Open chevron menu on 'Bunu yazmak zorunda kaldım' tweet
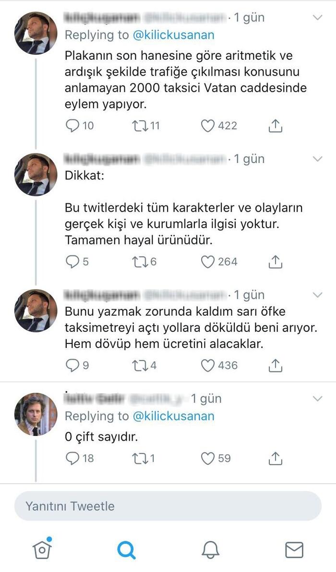This screenshot has width=336, height=572. tap(318, 294)
